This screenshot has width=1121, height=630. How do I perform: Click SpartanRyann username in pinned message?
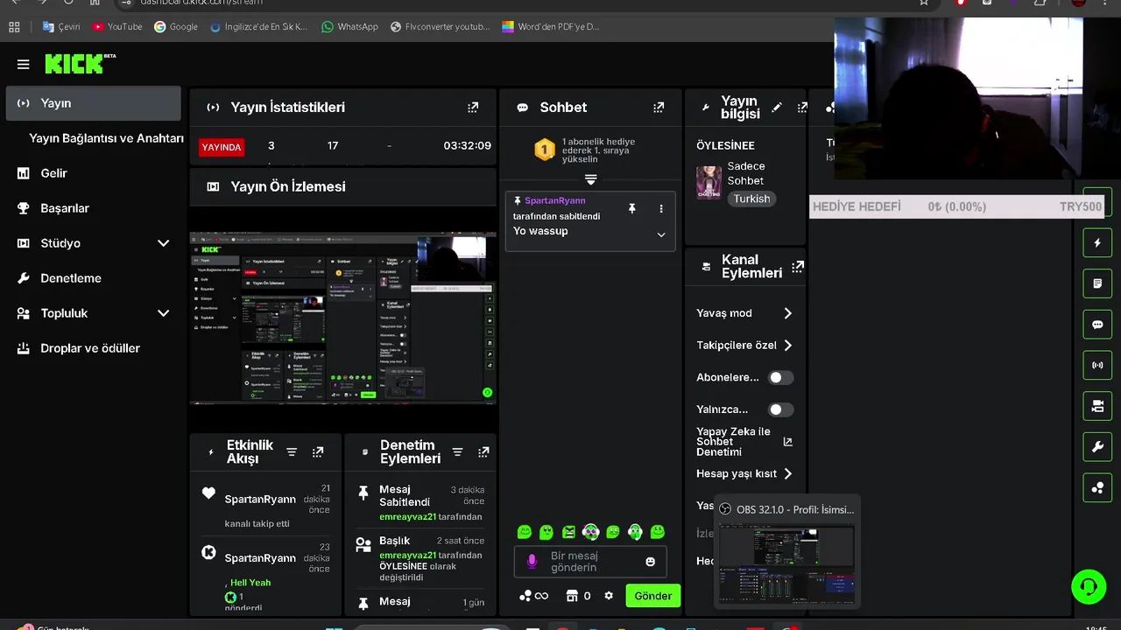coord(555,200)
